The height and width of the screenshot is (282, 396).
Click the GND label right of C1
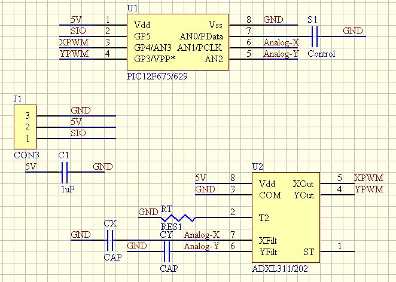click(x=103, y=167)
